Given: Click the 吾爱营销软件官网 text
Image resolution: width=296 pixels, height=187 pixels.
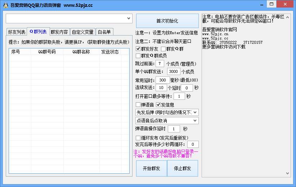Looking at the screenshot, I should (219, 29).
